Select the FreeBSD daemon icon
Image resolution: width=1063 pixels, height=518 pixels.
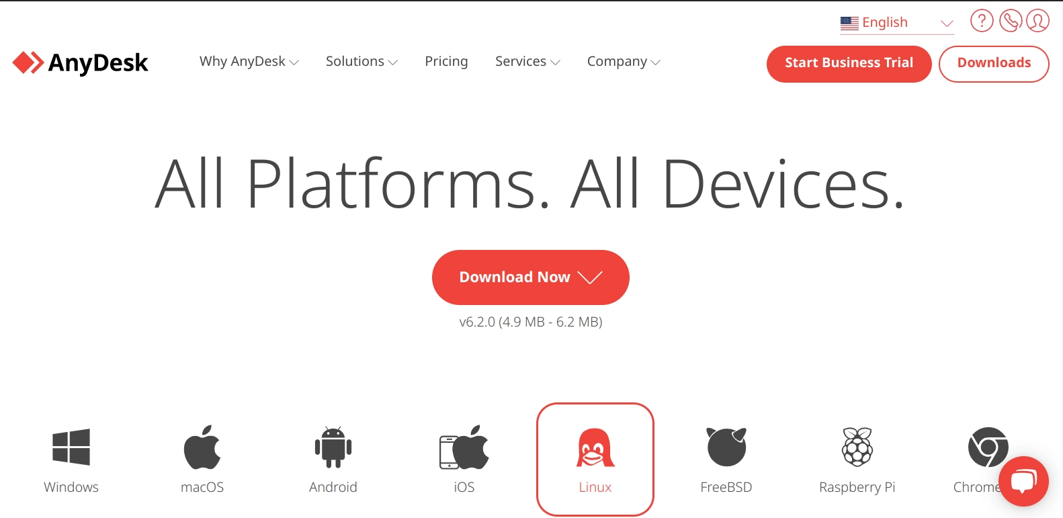tap(726, 447)
